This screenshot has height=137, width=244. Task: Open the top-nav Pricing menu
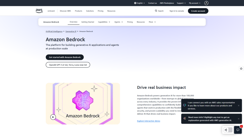point(100,11)
